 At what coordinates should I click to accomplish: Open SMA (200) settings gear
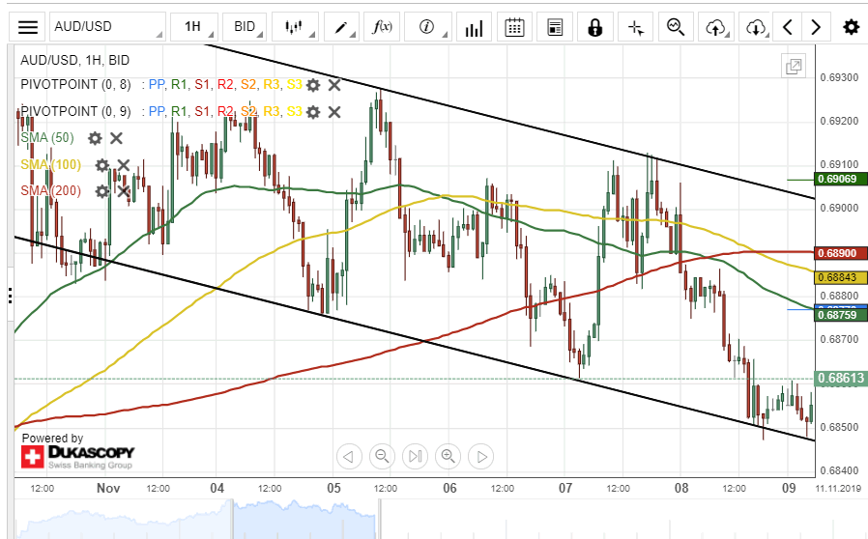pyautogui.click(x=102, y=191)
